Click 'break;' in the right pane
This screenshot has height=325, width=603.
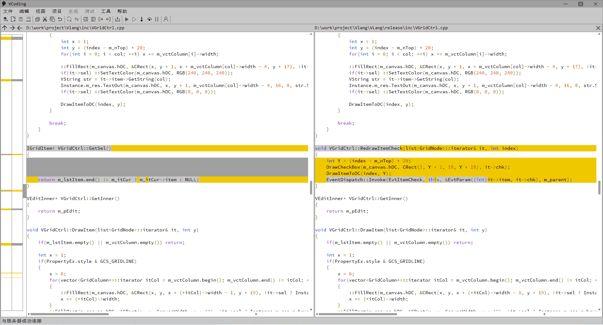pyautogui.click(x=346, y=123)
